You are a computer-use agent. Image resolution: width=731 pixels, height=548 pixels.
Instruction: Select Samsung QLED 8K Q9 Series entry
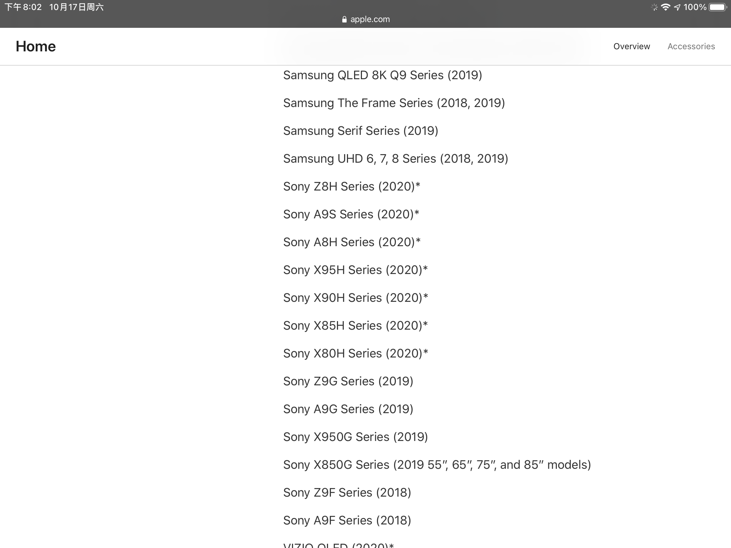[x=382, y=75]
